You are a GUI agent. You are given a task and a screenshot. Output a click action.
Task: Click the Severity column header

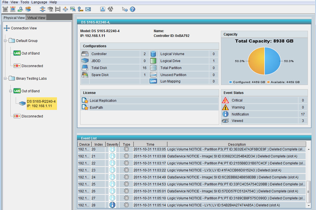click(113, 144)
